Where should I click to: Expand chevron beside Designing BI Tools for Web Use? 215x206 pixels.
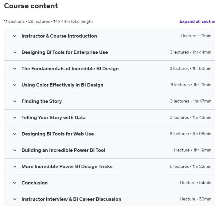point(15,134)
